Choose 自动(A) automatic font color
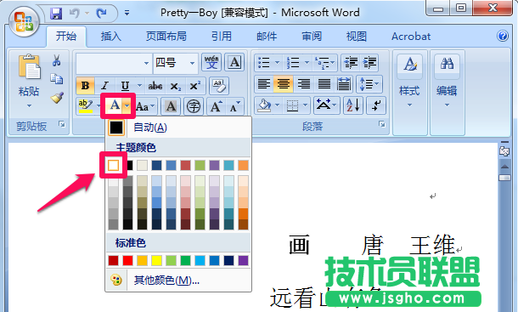This screenshot has width=518, height=312. pyautogui.click(x=178, y=128)
